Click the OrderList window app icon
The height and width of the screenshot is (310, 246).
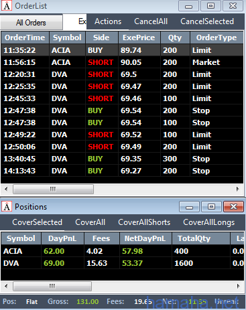pyautogui.click(x=7, y=6)
